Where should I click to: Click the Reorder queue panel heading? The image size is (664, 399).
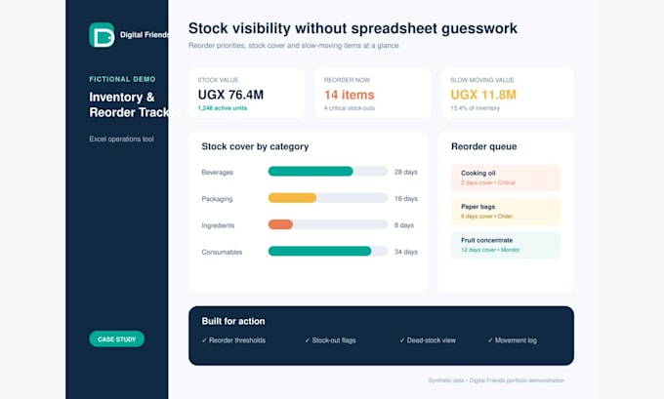click(x=483, y=146)
